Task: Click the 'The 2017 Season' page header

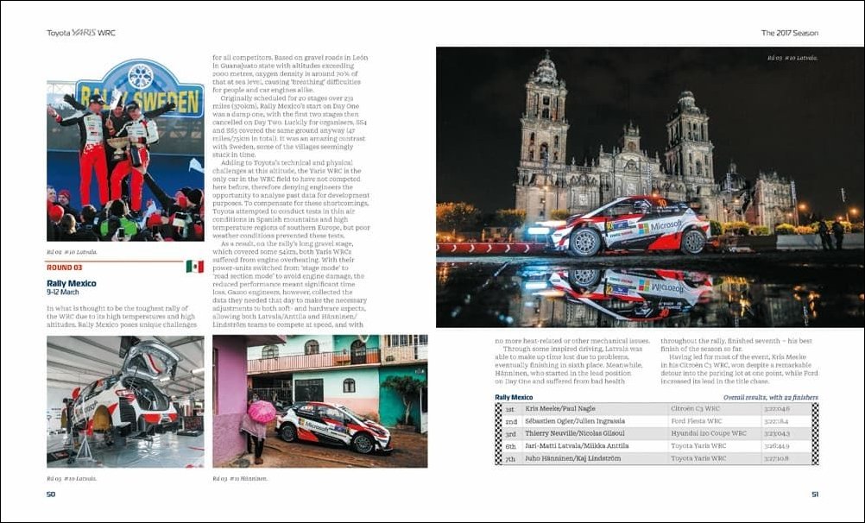Action: click(x=789, y=33)
